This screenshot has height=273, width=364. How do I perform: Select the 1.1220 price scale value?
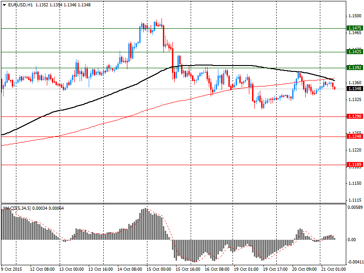pyautogui.click(x=355, y=150)
